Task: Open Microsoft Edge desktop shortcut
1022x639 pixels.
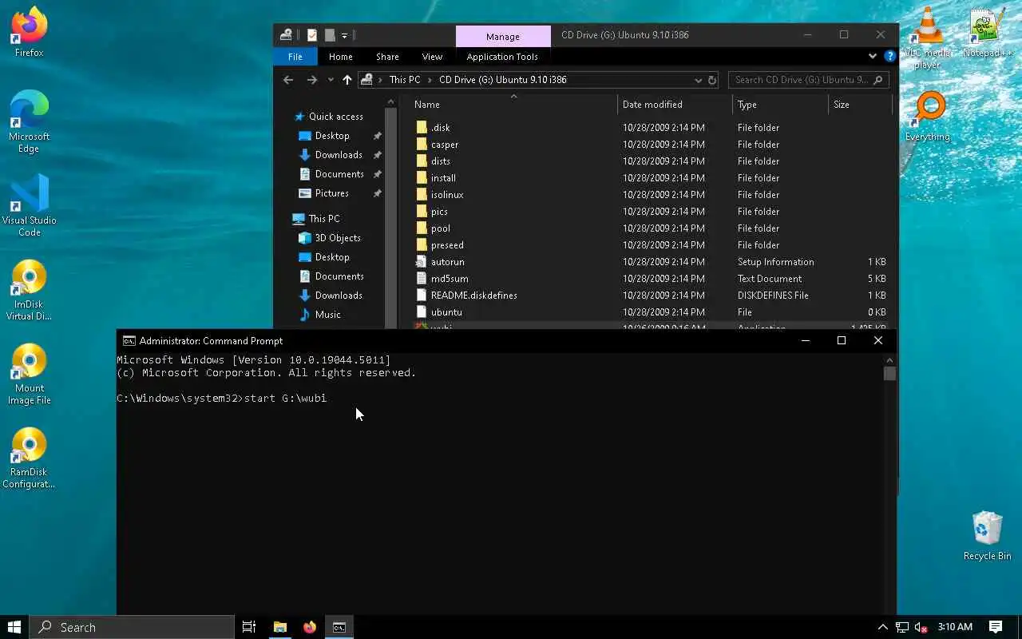Action: click(29, 121)
